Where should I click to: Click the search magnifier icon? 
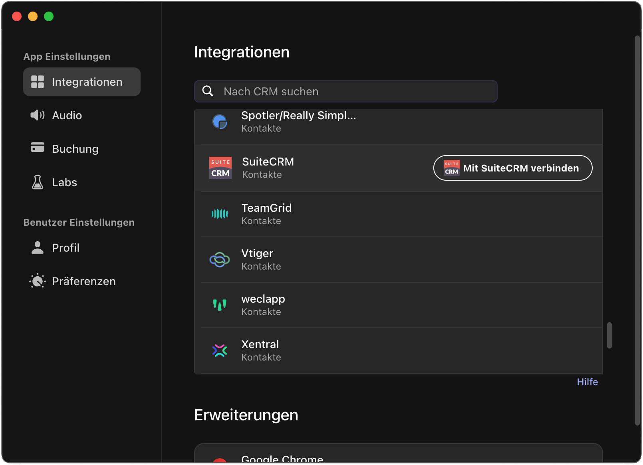point(208,91)
